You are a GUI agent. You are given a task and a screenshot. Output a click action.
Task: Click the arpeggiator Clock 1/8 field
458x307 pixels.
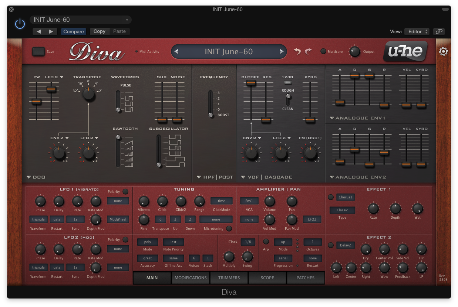coord(247,242)
